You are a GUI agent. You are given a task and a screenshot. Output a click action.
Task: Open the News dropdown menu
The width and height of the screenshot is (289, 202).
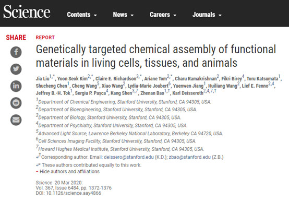tap(123, 15)
